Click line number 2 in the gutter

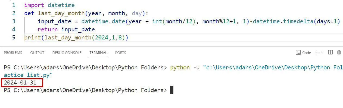[x=14, y=13]
